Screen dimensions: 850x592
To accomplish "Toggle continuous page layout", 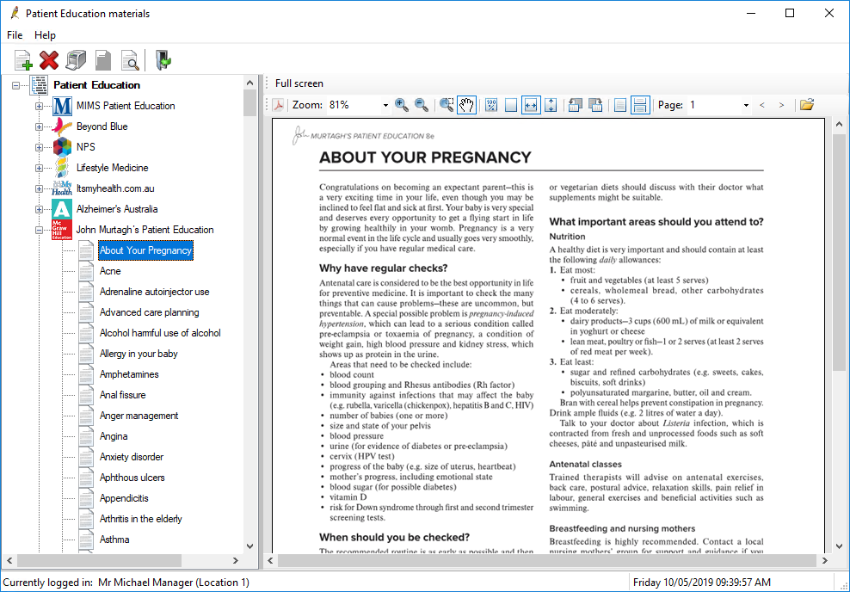I will pos(640,105).
